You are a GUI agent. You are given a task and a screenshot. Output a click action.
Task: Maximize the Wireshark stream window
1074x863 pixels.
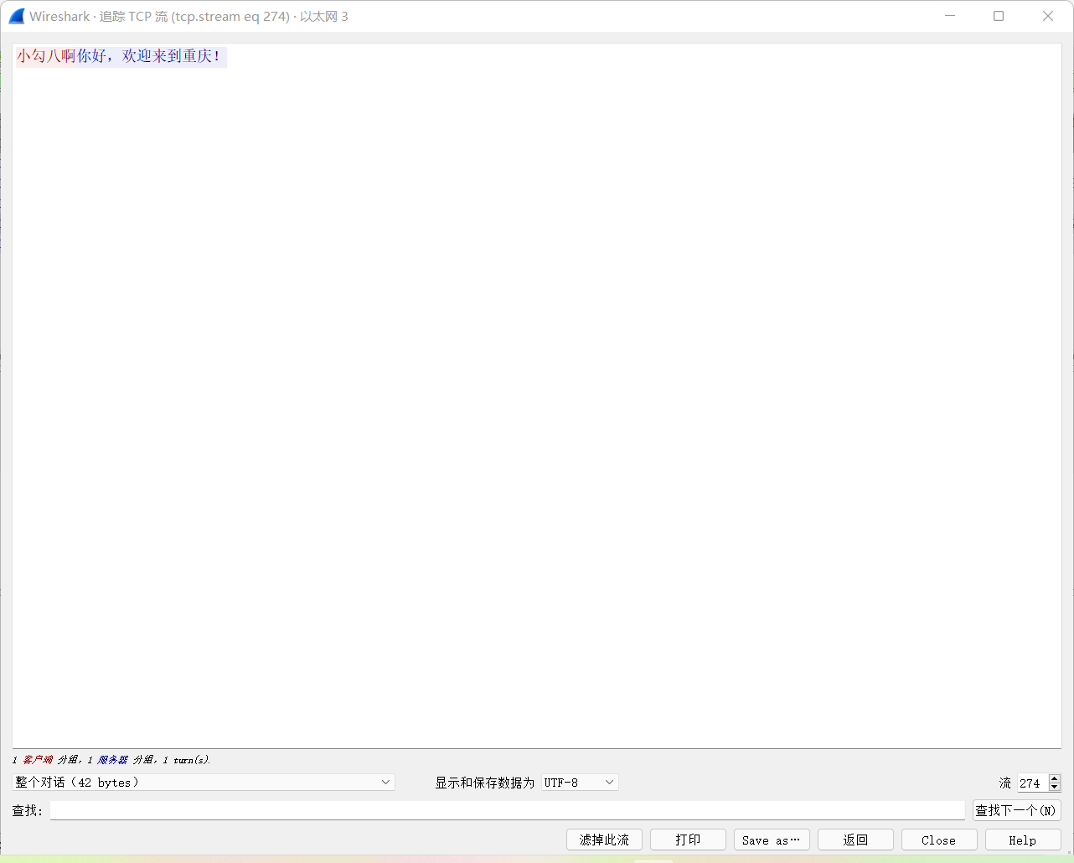(x=999, y=16)
